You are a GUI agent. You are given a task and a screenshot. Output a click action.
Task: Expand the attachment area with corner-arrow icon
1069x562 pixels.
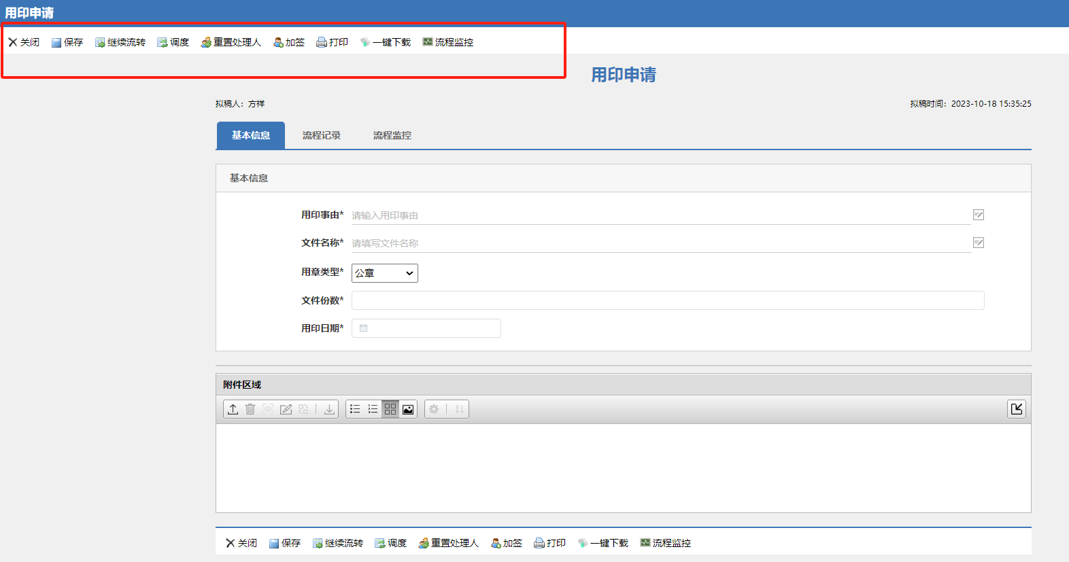click(1016, 408)
